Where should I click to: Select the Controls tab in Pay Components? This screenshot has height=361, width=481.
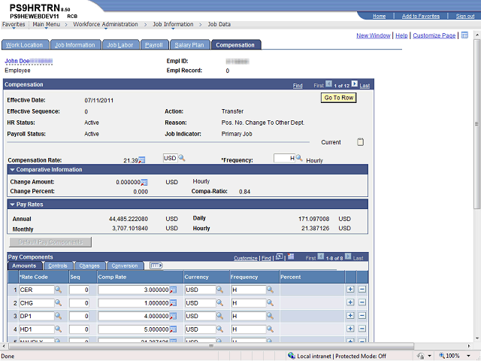point(58,265)
